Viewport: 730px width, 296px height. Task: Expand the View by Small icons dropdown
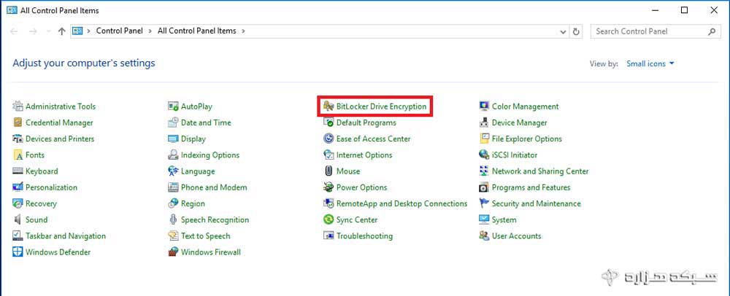[650, 63]
